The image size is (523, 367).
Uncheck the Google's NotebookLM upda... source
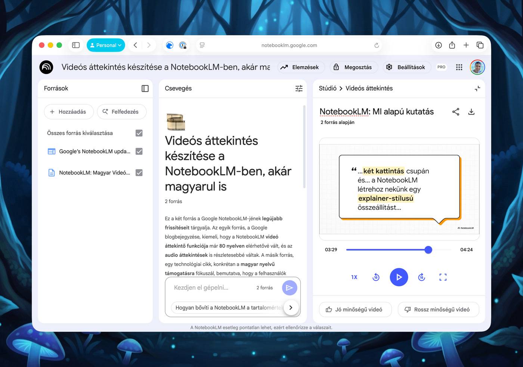pyautogui.click(x=139, y=151)
